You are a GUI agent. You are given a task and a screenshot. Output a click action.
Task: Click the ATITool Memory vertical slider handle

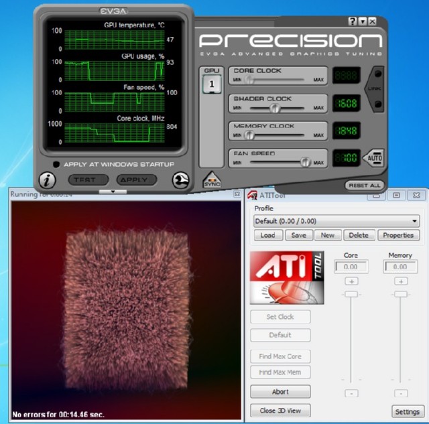pyautogui.click(x=401, y=295)
